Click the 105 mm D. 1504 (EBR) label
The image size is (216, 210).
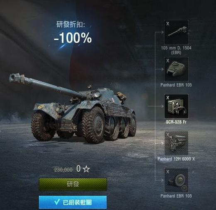pyautogui.click(x=176, y=50)
